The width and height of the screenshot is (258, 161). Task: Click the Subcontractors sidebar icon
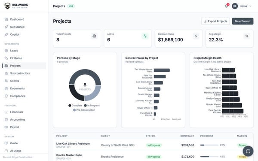[x=6, y=73]
